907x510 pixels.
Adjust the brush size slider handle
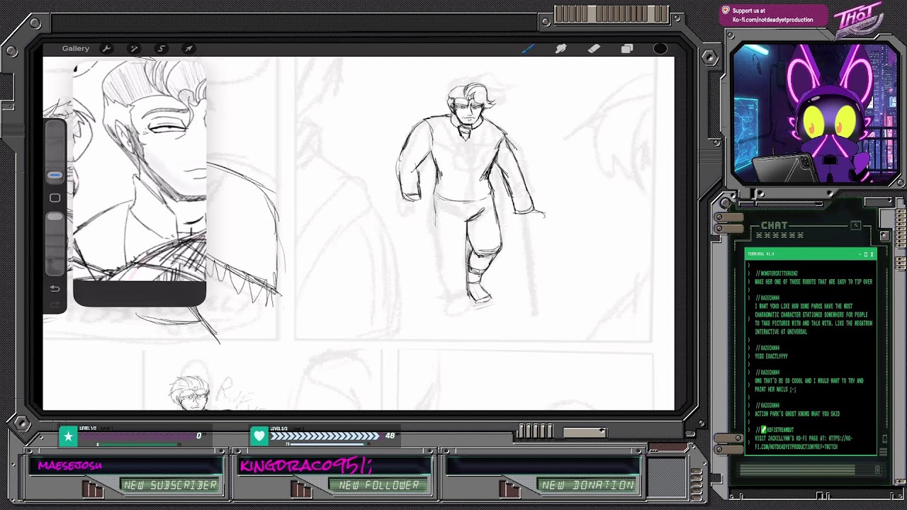pos(55,175)
